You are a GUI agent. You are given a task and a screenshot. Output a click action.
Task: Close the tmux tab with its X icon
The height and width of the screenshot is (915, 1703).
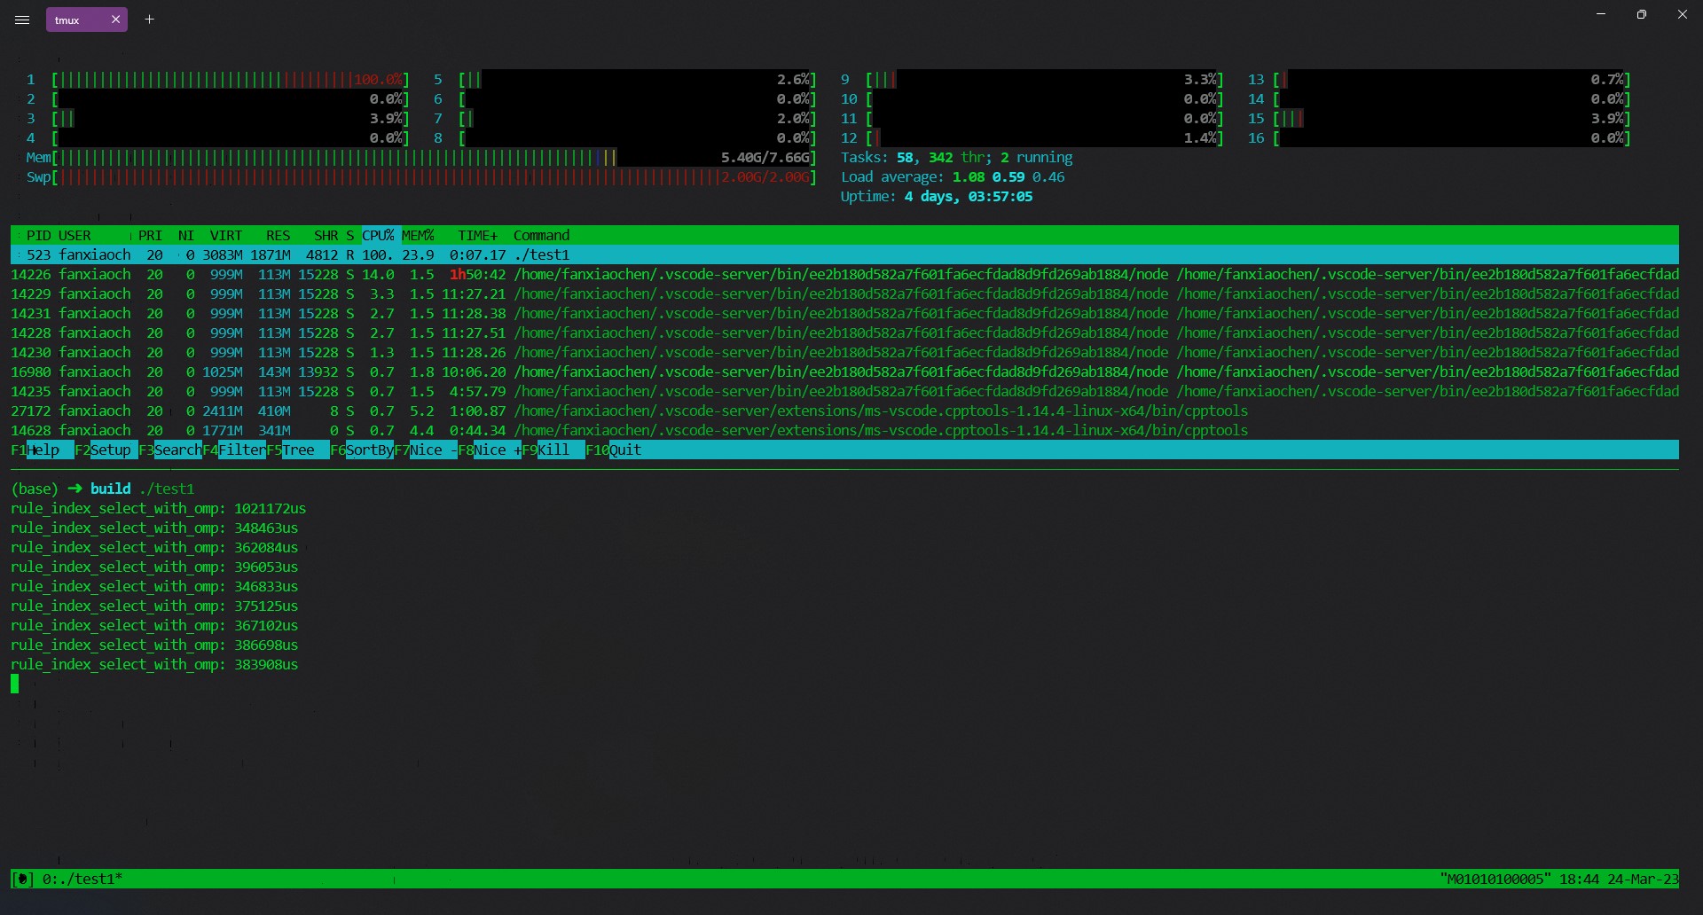(115, 20)
